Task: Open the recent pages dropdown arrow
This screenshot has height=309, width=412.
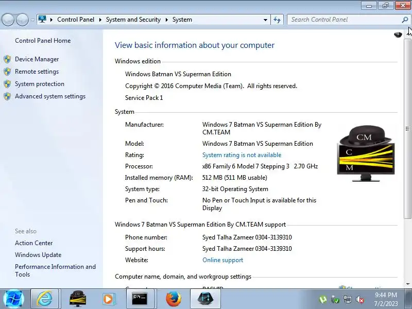Action: [x=32, y=20]
